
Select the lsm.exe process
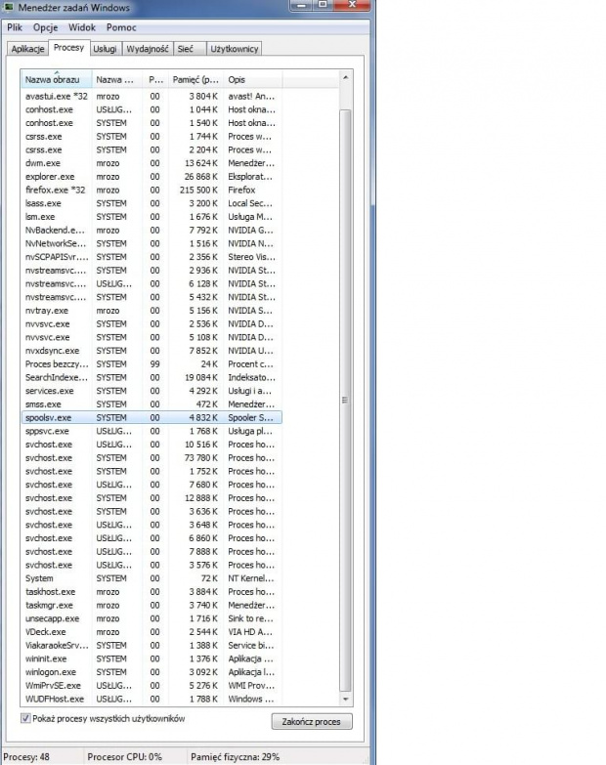151,217
